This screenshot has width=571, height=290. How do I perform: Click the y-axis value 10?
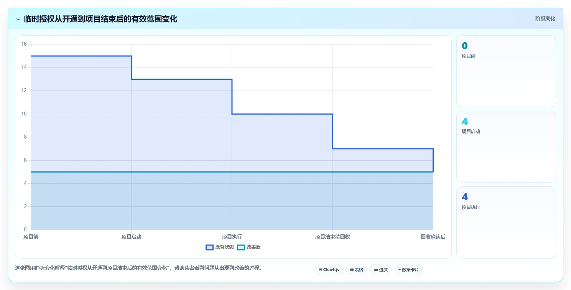(x=24, y=114)
